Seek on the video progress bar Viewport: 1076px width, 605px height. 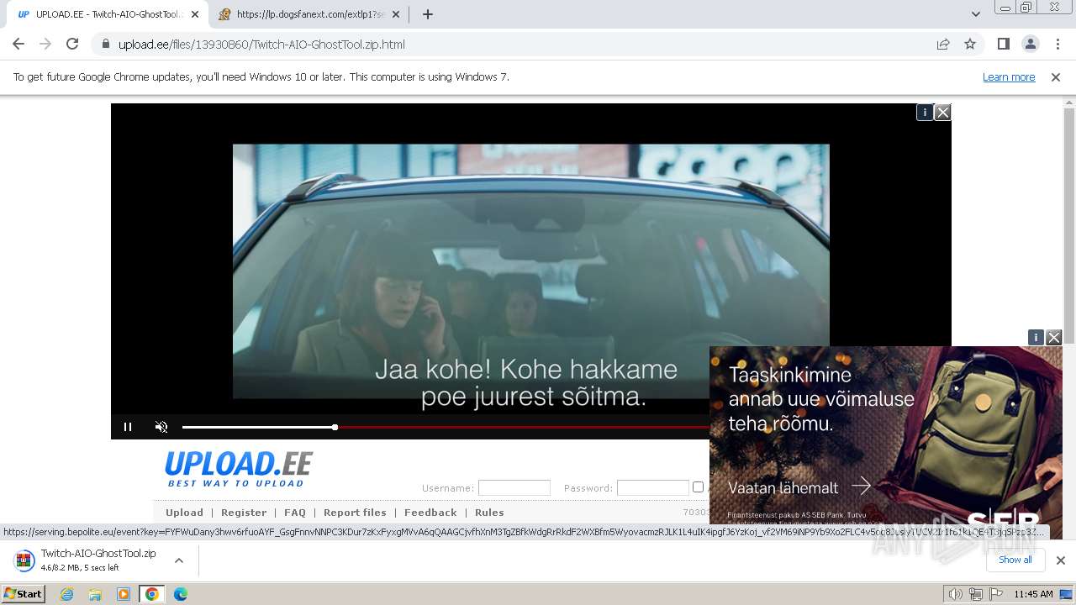click(x=446, y=427)
